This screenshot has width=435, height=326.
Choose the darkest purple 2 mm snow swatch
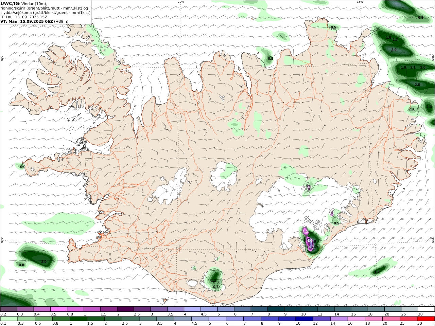(125, 309)
